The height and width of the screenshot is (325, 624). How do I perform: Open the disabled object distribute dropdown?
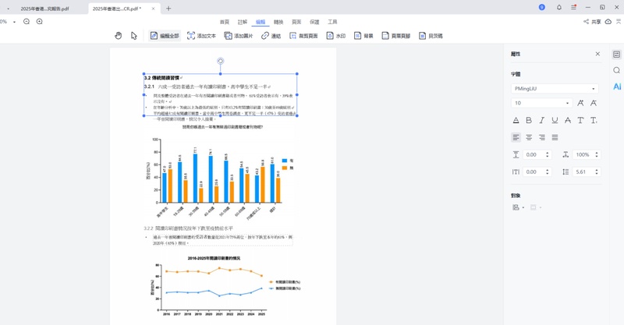pos(536,207)
